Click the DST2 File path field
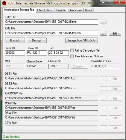This screenshot has height=140, width=126. point(51,88)
